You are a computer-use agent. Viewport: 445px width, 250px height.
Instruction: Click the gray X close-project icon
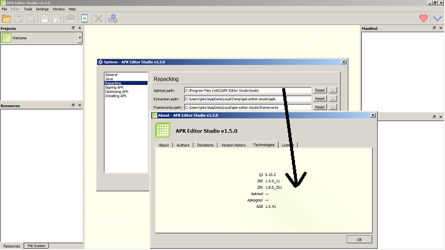[x=99, y=19]
